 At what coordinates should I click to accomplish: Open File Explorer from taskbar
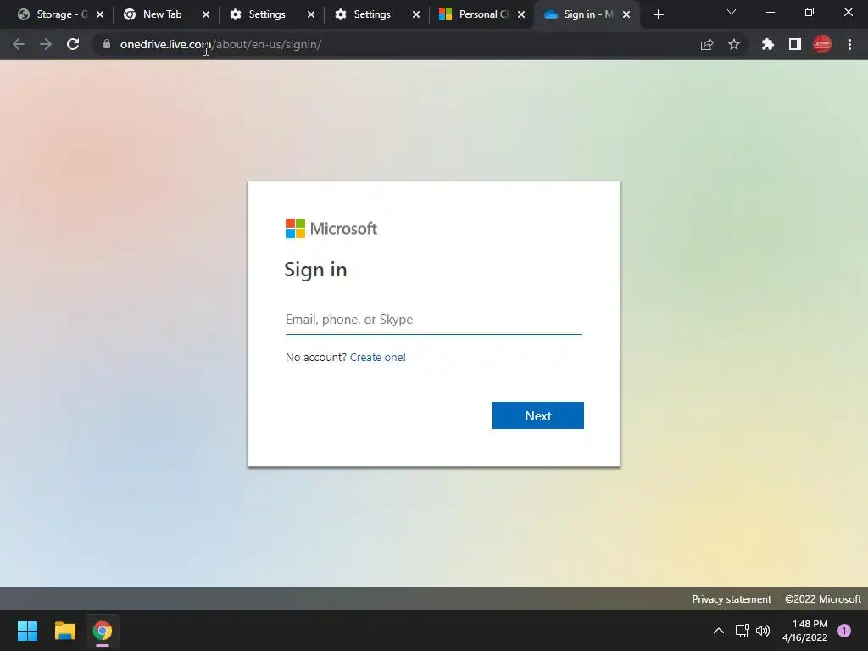click(x=64, y=631)
